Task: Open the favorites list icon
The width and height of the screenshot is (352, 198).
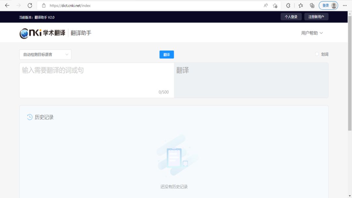Action: point(301,6)
